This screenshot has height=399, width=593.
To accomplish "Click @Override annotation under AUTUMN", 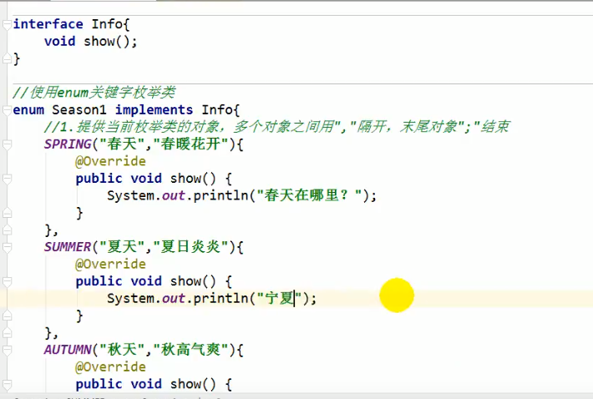I will [110, 367].
